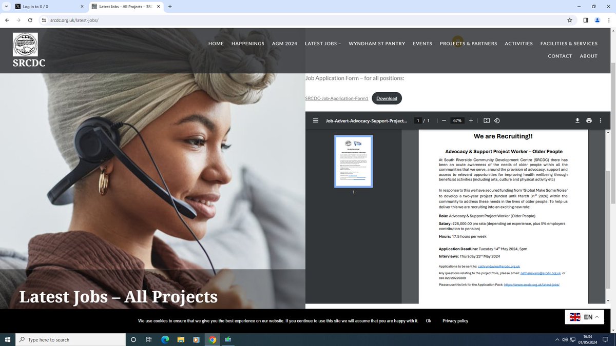Click the PDF zoom percentage field

click(457, 120)
